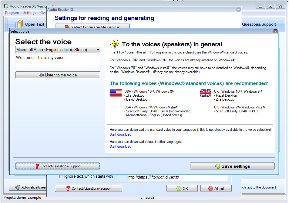This screenshot has width=289, height=203.
Task: Click the red Abort icon
Action: (x=211, y=188)
